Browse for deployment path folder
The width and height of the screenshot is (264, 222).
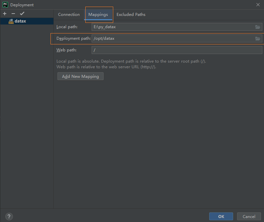(258, 38)
